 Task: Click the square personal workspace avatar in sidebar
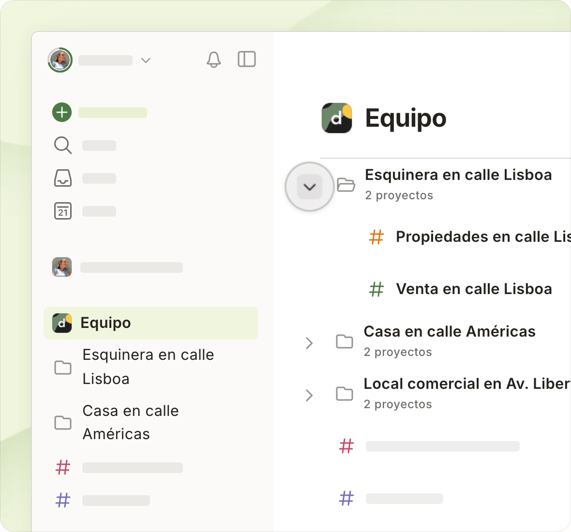tap(62, 267)
